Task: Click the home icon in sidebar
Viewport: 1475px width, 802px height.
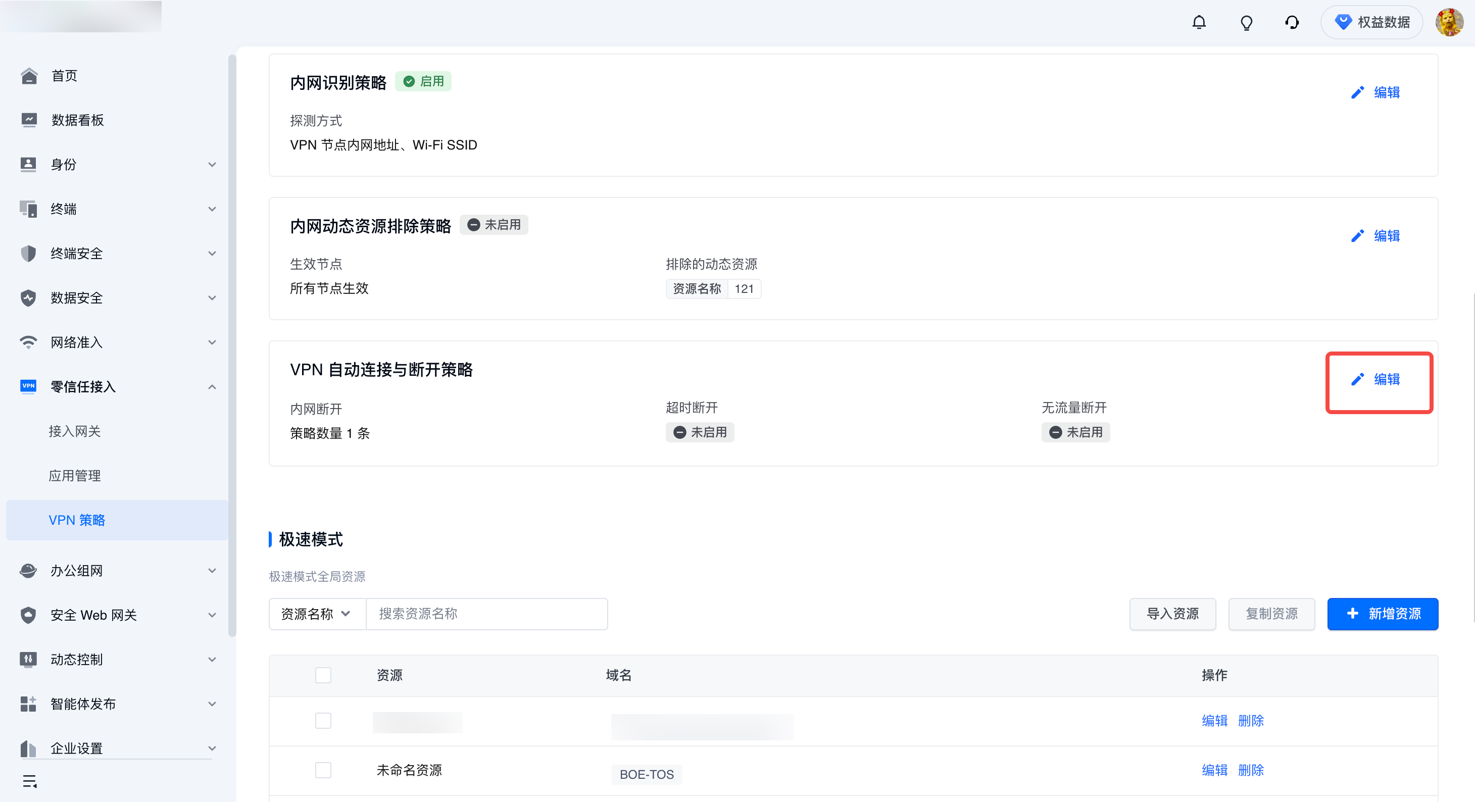Action: click(x=29, y=76)
